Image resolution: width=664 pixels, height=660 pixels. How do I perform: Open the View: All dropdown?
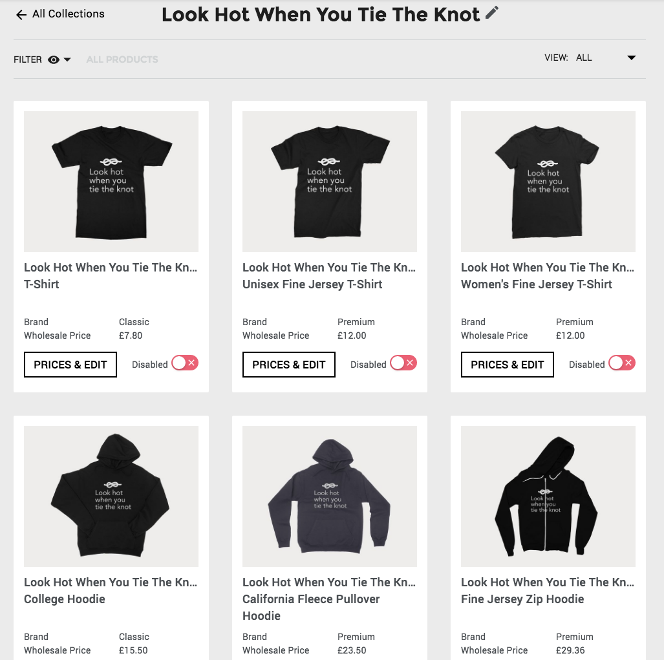[x=631, y=58]
